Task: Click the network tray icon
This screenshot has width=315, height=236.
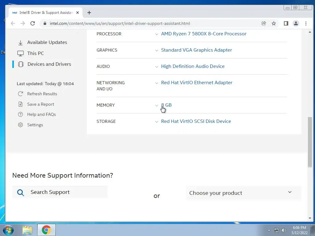Action: point(277,230)
